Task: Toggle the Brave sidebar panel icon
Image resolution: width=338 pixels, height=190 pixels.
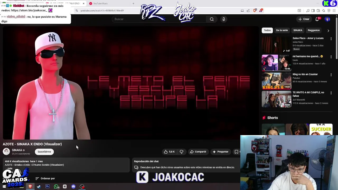Action: coord(313,11)
